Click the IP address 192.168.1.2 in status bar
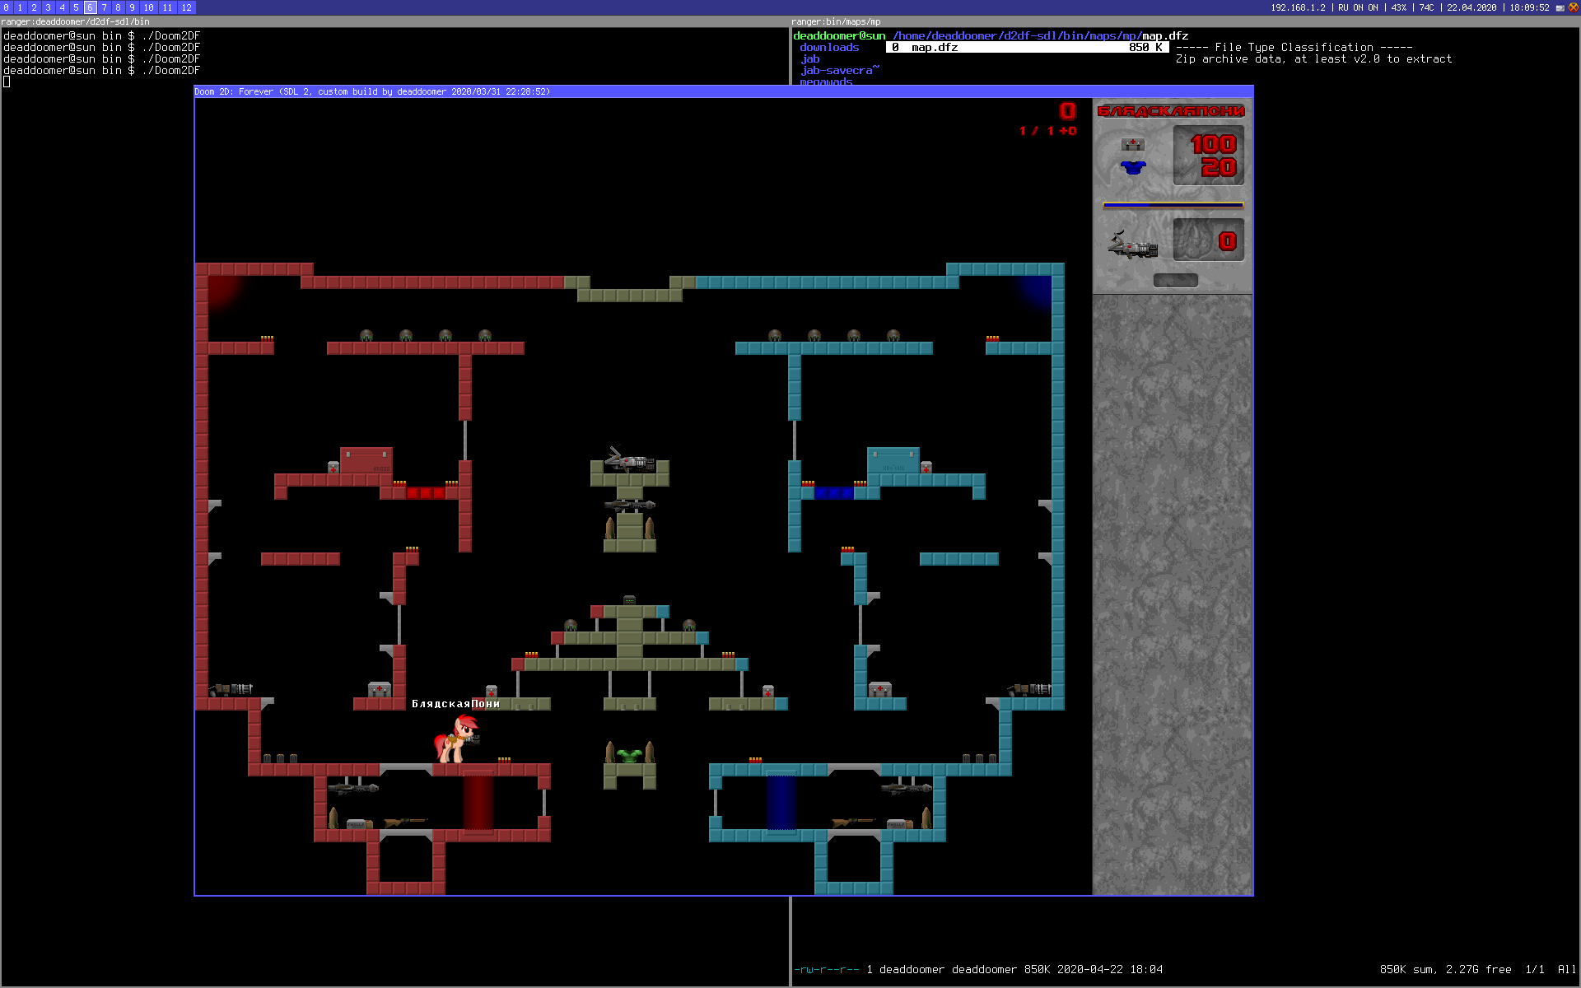This screenshot has width=1581, height=988. 1298,7
